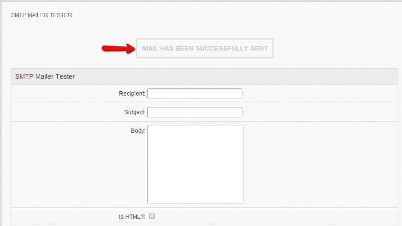Click the Body: field label
Image resolution: width=402 pixels, height=226 pixels.
[x=138, y=131]
